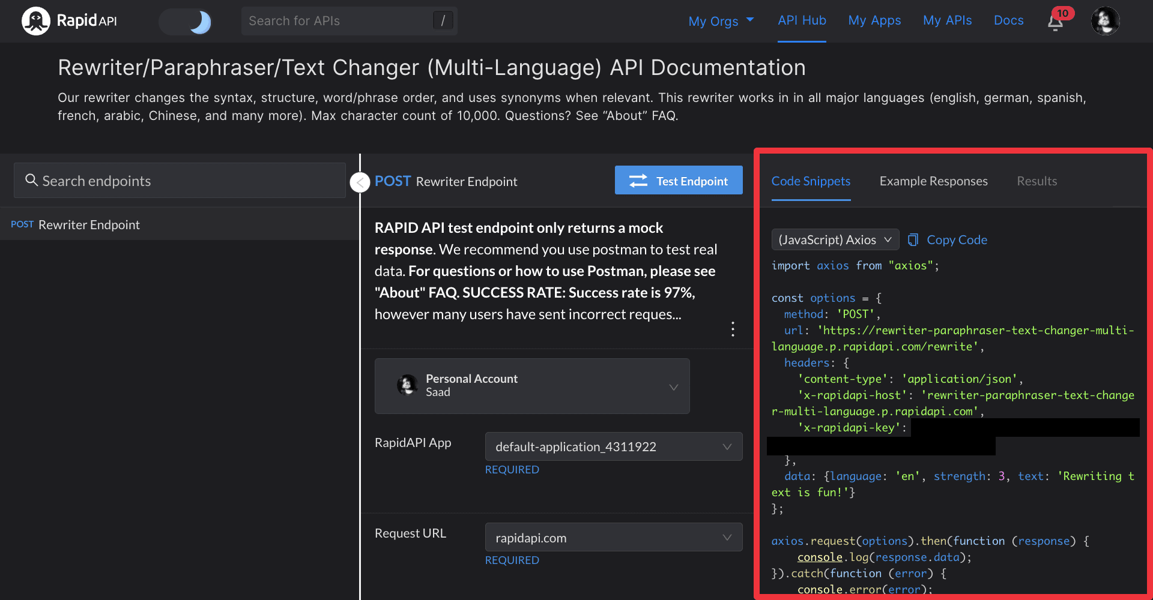Viewport: 1153px width, 600px height.
Task: Open the RapidAPI App default-application dropdown
Action: tap(614, 446)
